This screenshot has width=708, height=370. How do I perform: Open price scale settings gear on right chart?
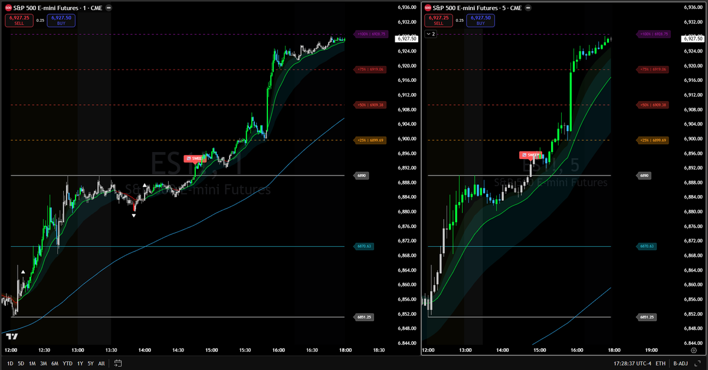tap(694, 350)
